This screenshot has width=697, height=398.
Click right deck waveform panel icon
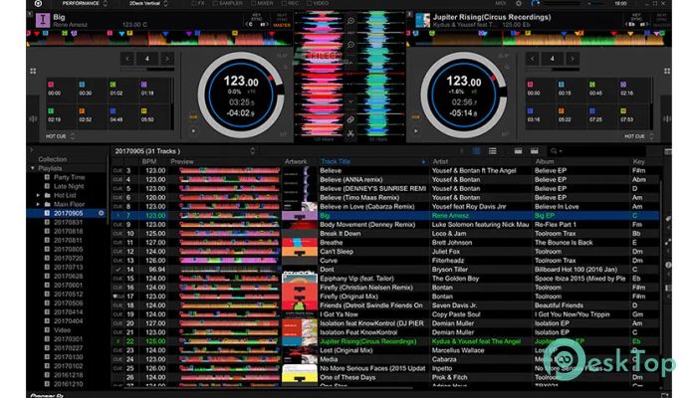(x=667, y=118)
